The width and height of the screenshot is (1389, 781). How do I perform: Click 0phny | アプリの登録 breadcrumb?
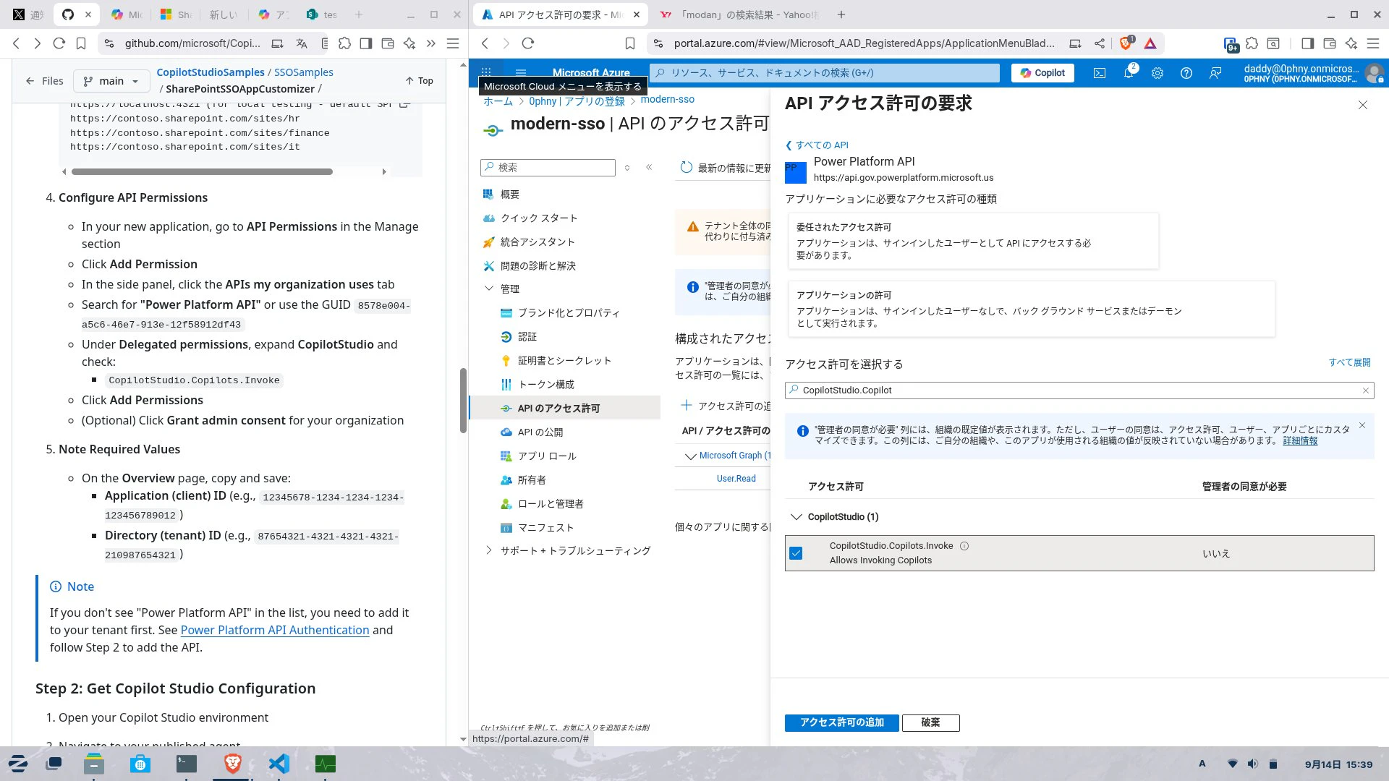[x=577, y=101]
